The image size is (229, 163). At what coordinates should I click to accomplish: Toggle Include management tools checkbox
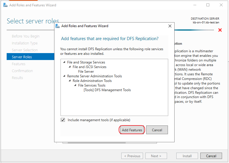(x=63, y=120)
